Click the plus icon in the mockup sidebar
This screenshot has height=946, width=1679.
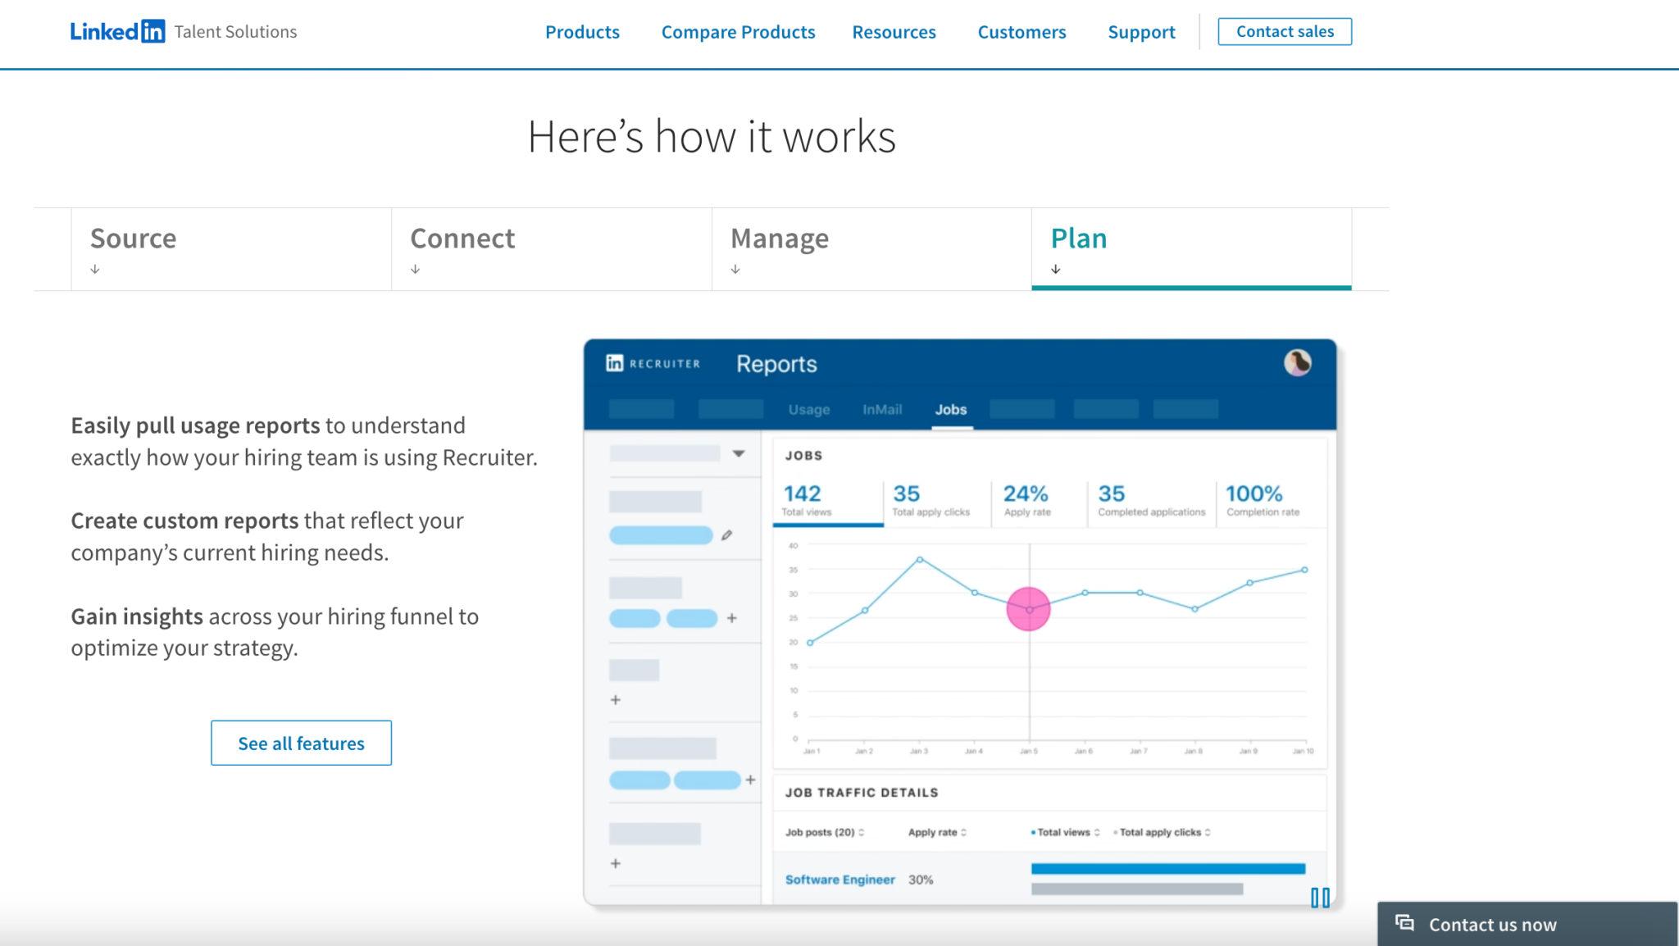732,619
